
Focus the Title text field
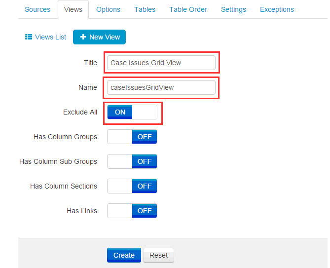coord(161,63)
